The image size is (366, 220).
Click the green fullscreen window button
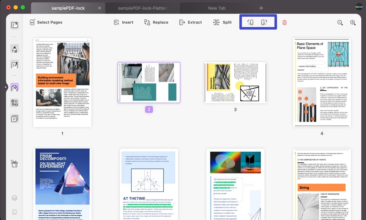pos(23,8)
